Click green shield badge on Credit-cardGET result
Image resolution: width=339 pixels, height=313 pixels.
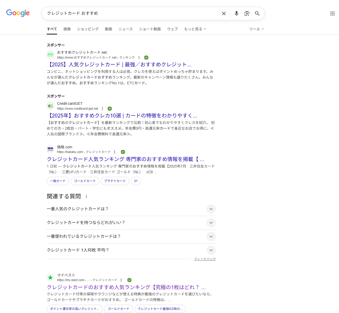pyautogui.click(x=110, y=109)
